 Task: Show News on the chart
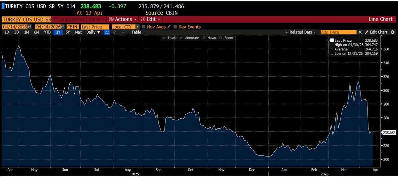209,38
